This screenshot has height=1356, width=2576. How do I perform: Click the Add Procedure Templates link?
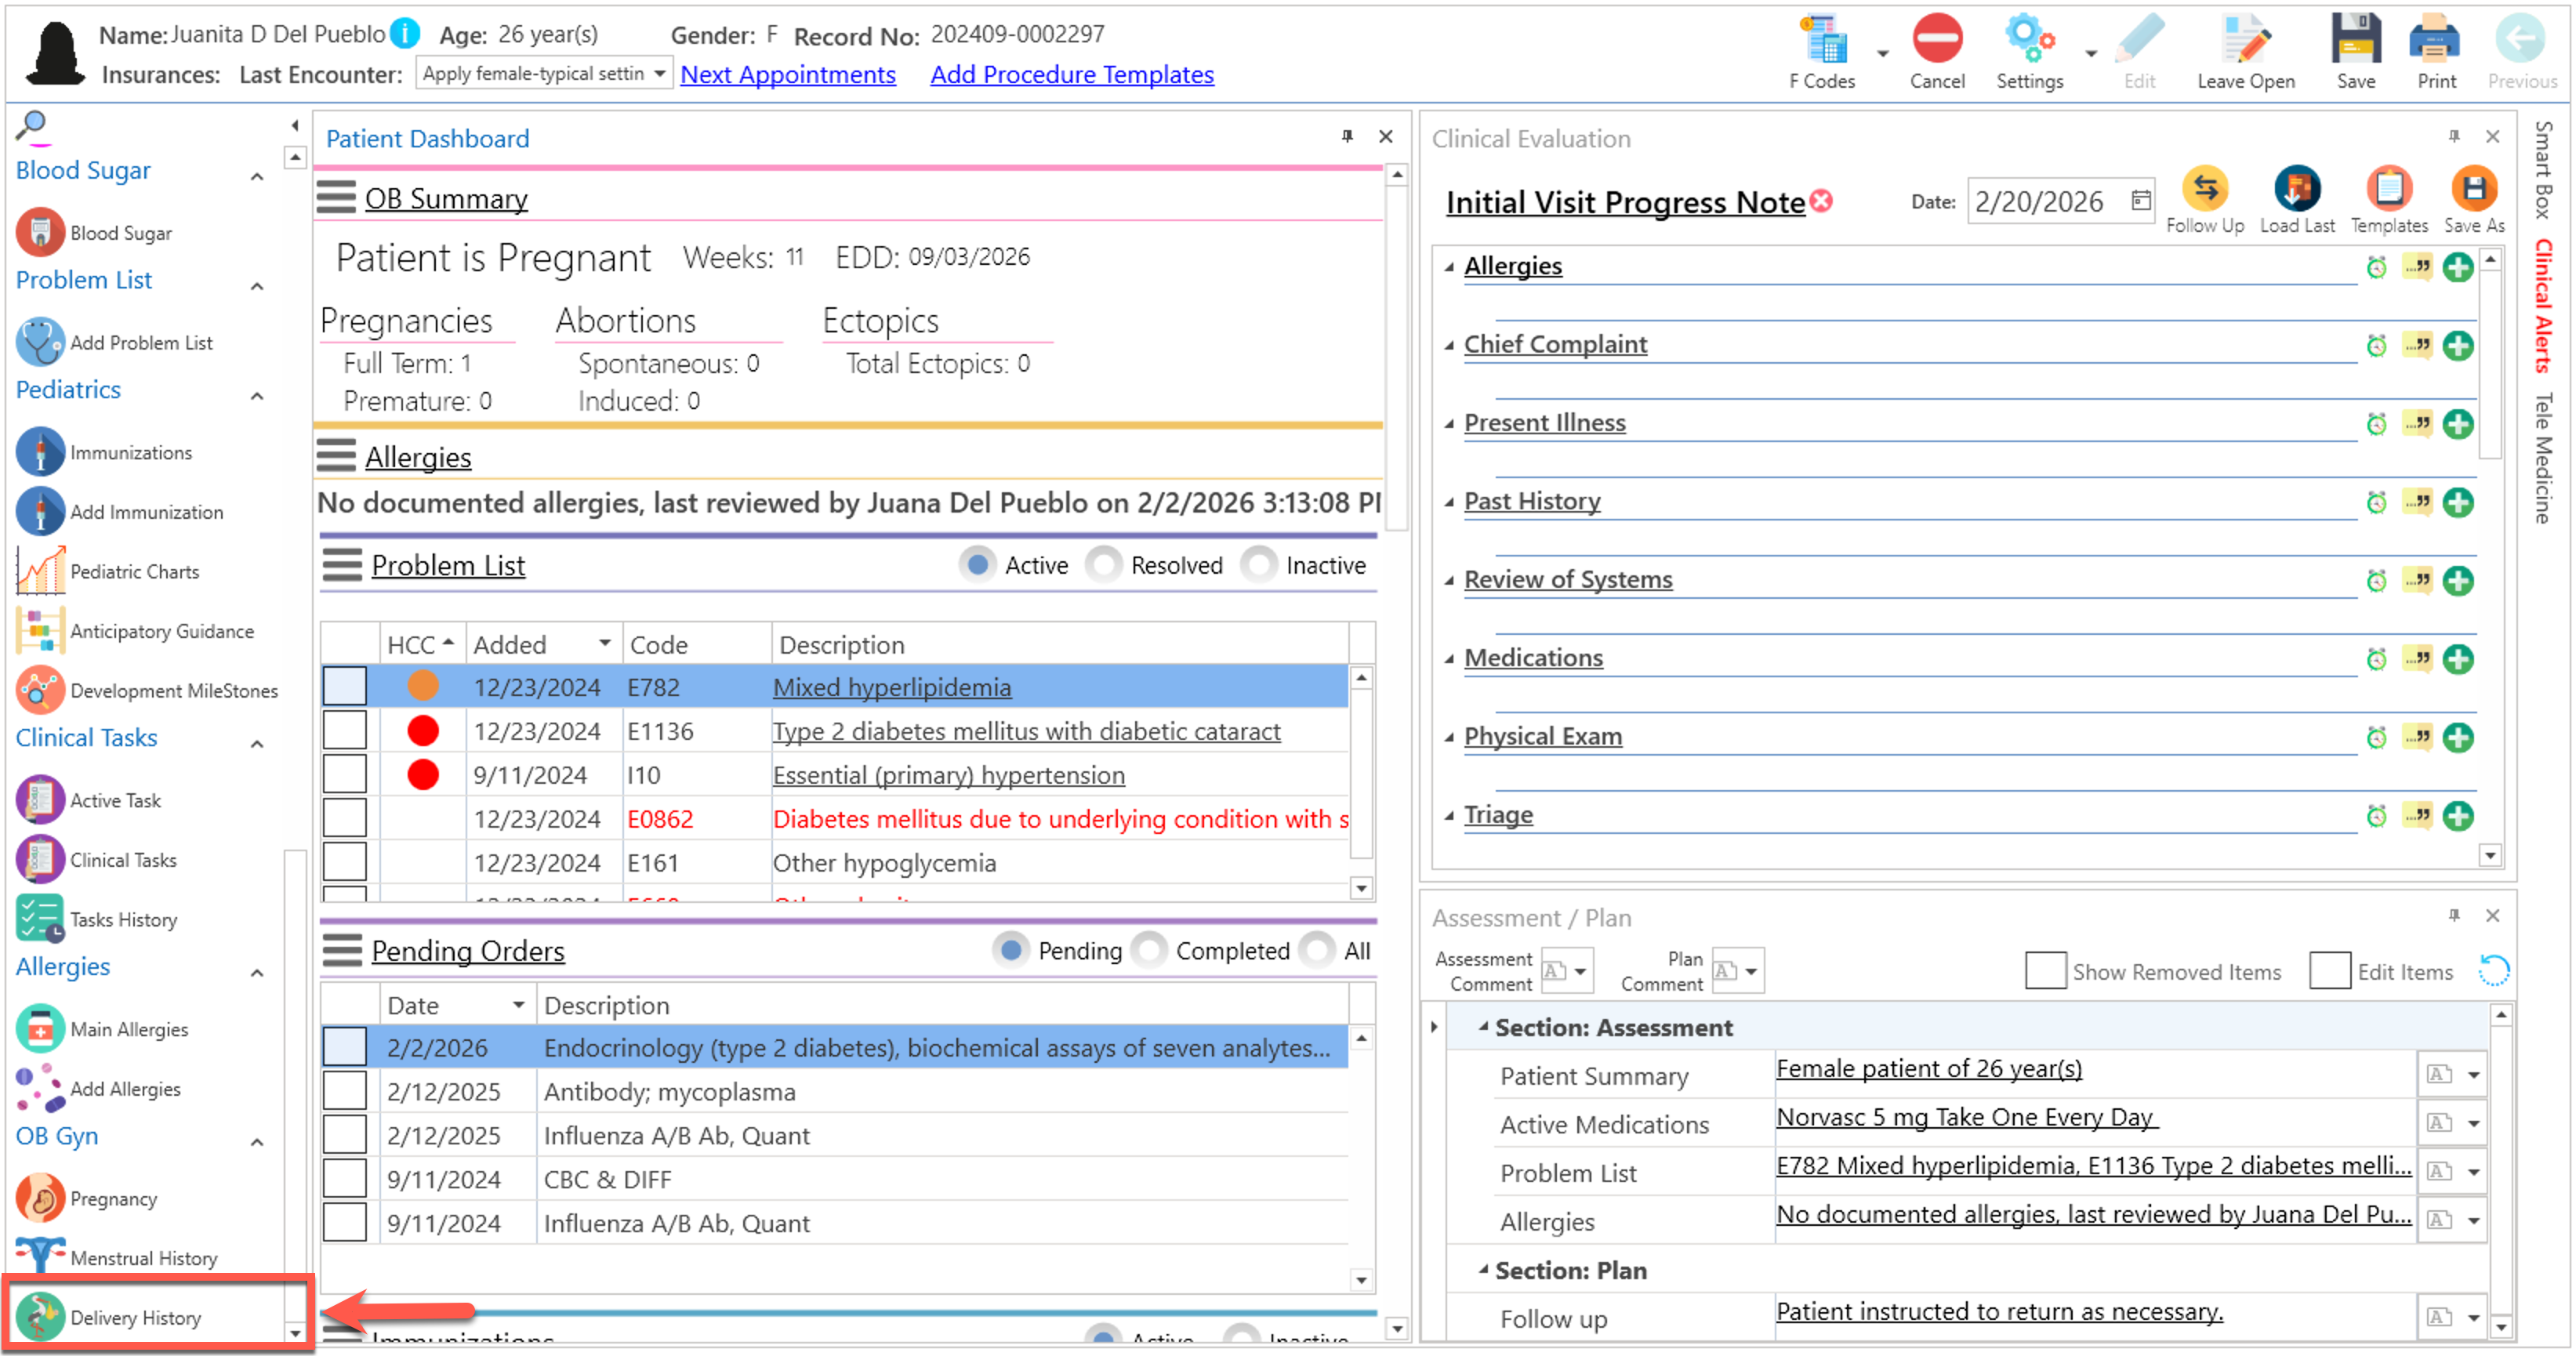[1071, 74]
